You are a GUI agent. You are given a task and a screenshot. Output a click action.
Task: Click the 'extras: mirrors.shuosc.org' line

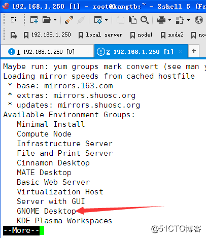pos(76,95)
